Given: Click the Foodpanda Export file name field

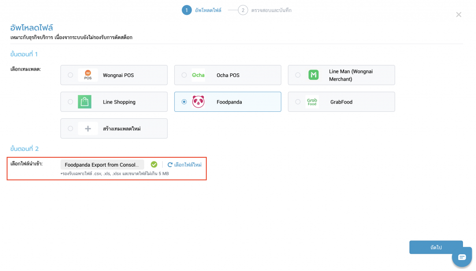Looking at the screenshot, I should (102, 165).
